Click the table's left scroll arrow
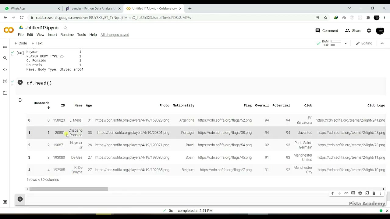Screen dimensions: 390x219 tap(27, 189)
